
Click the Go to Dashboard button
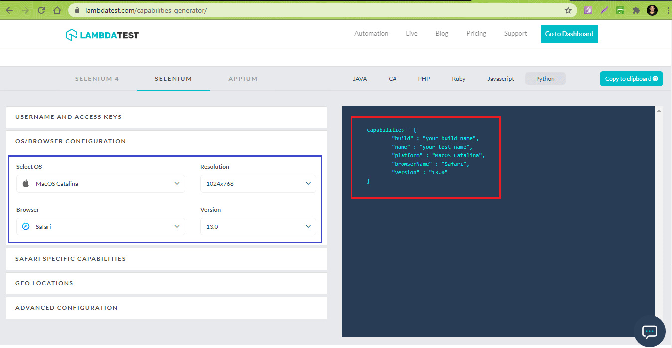(x=569, y=34)
